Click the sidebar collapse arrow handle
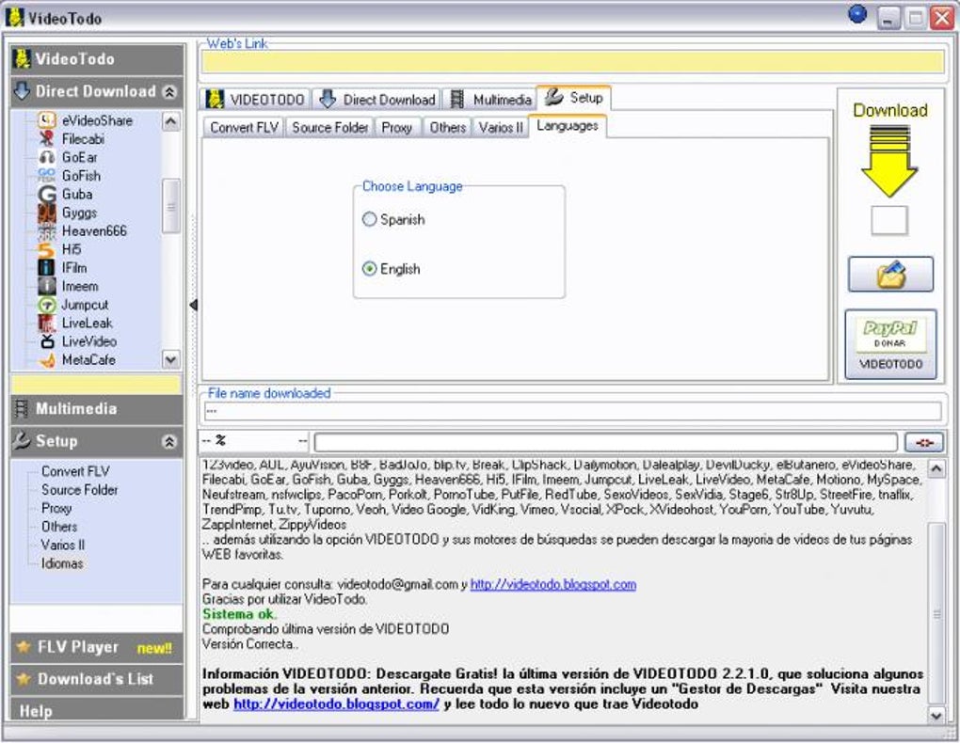Image resolution: width=960 pixels, height=743 pixels. tap(194, 305)
